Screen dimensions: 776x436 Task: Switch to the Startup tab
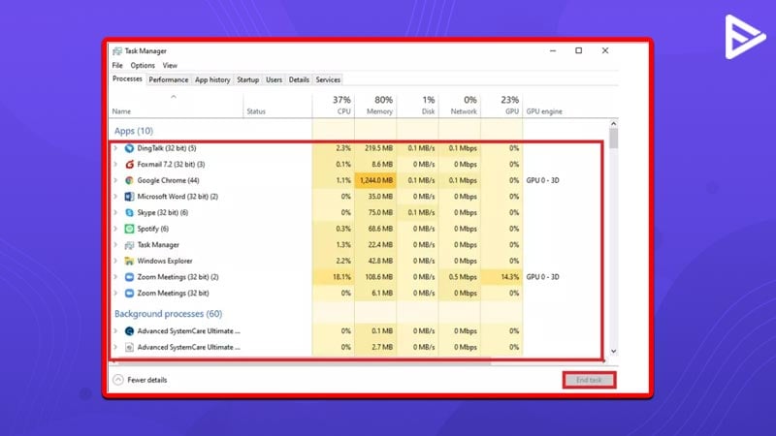click(x=248, y=79)
